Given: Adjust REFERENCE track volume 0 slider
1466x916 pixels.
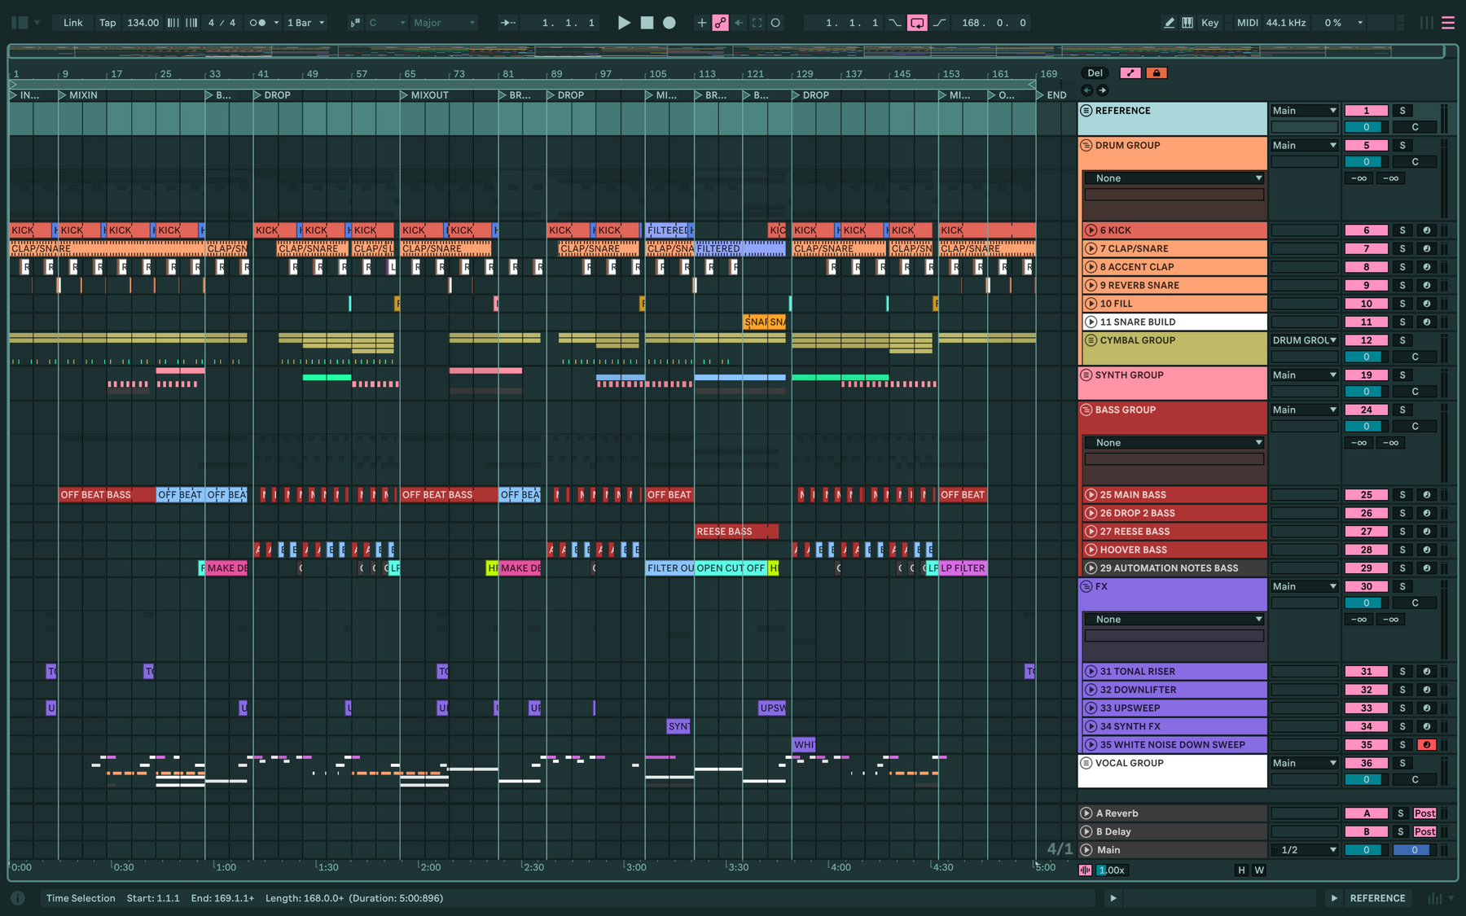Looking at the screenshot, I should pos(1367,127).
